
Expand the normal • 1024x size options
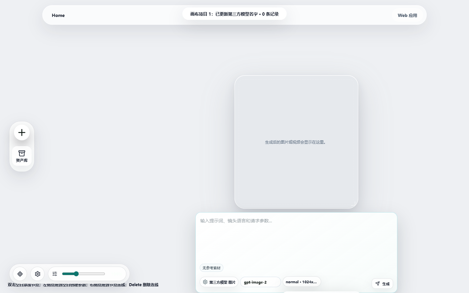point(302,282)
